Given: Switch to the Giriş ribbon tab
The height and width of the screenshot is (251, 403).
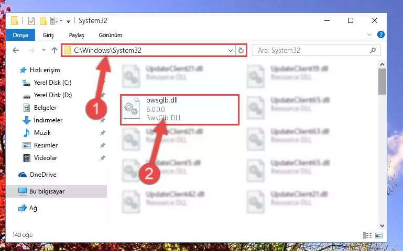Looking at the screenshot, I should pos(48,35).
